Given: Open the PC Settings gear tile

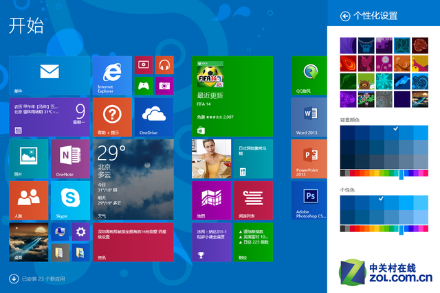Looking at the screenshot, I should [81, 232].
